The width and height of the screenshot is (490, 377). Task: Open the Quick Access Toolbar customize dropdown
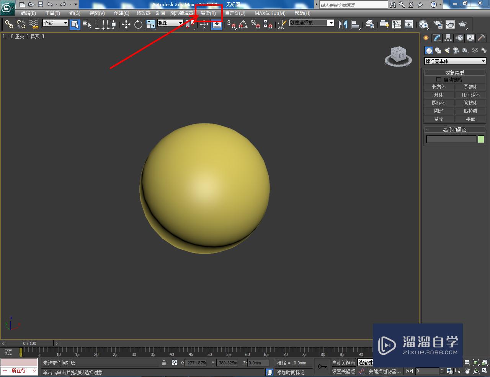(x=75, y=5)
